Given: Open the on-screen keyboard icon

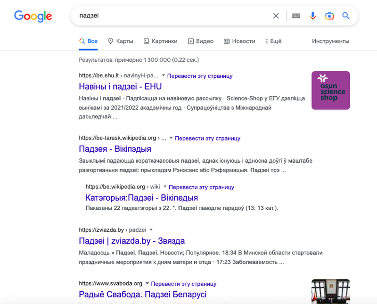Looking at the screenshot, I should (x=296, y=16).
